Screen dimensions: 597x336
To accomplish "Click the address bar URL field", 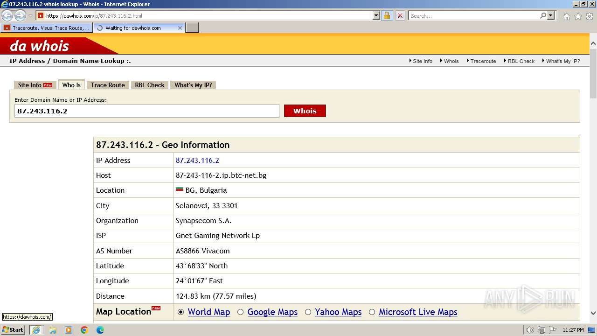I will click(208, 15).
